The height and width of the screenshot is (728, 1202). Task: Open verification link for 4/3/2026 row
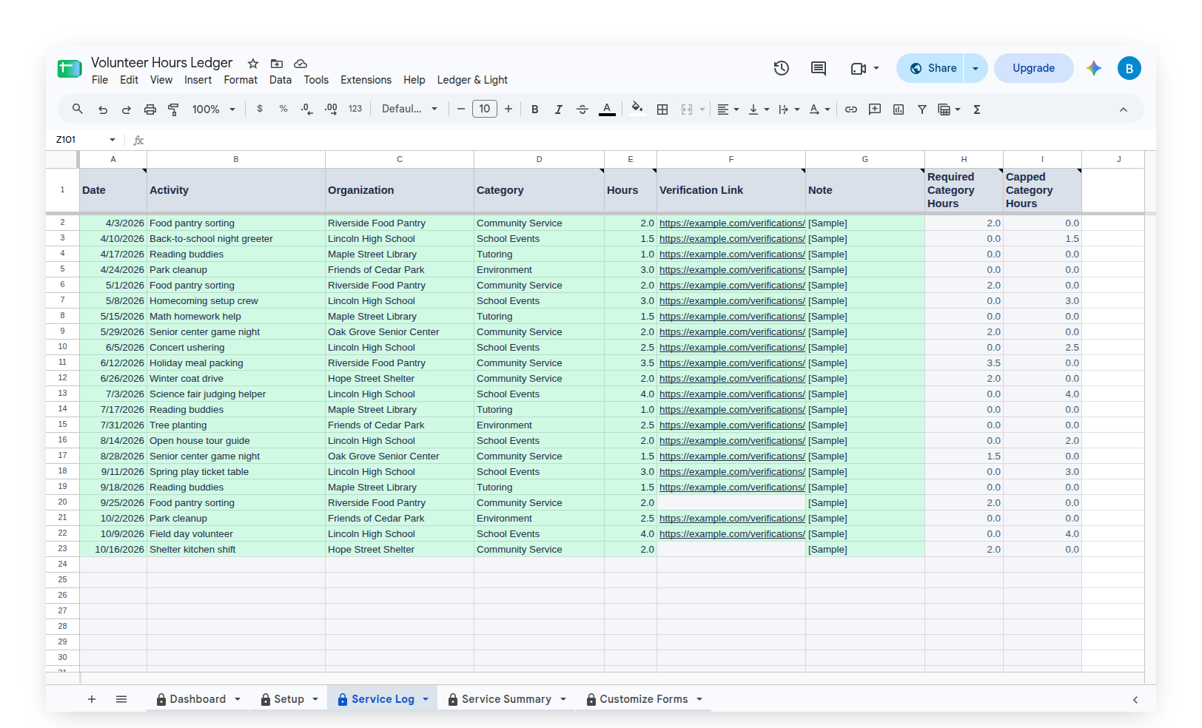click(732, 223)
